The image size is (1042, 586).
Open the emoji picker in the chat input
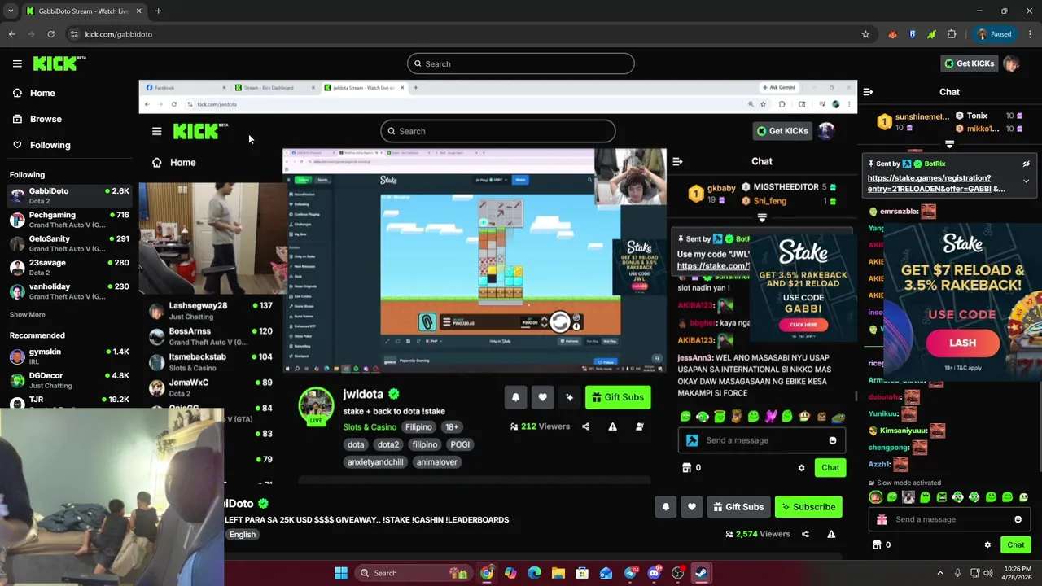click(1018, 519)
